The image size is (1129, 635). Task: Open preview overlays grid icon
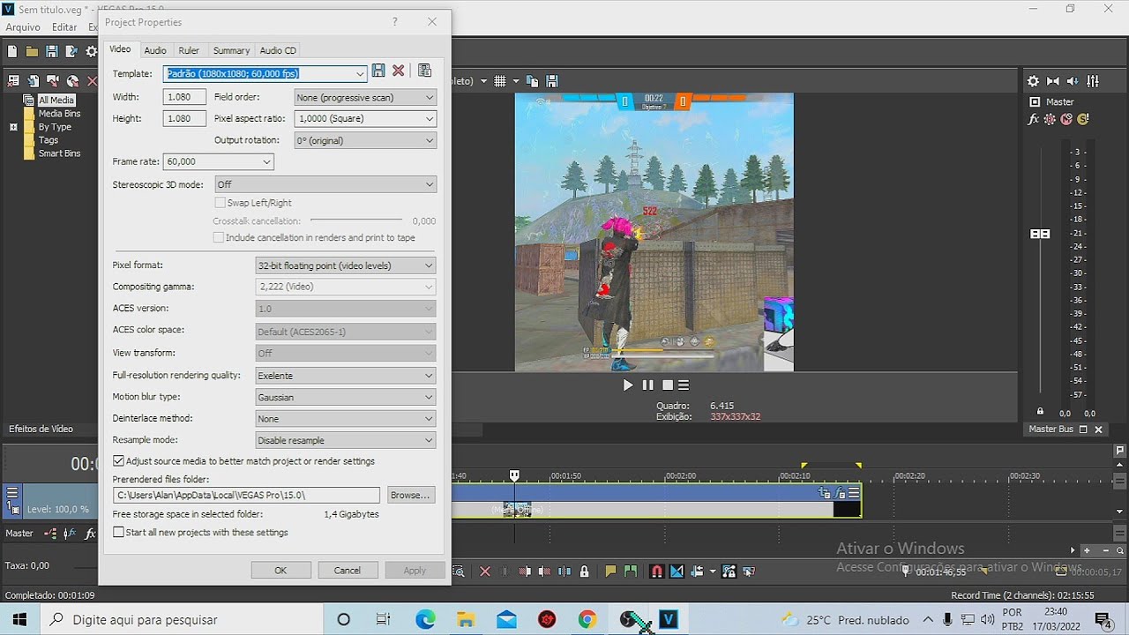click(x=500, y=81)
